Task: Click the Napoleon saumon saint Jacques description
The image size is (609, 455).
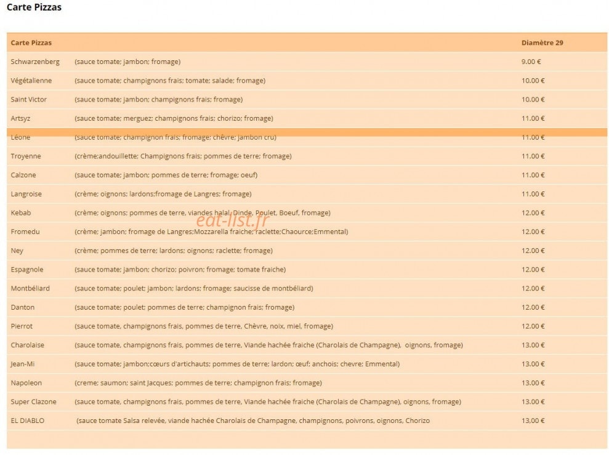Action: (198, 383)
